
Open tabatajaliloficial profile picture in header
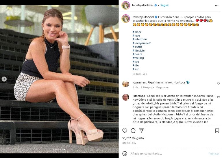tap(125, 5)
